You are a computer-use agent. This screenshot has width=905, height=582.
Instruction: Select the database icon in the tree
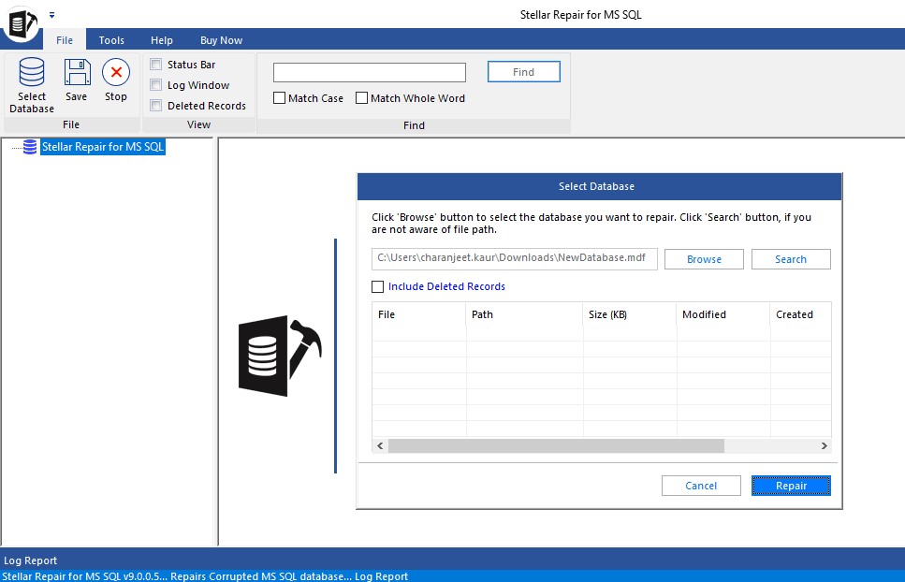click(30, 147)
